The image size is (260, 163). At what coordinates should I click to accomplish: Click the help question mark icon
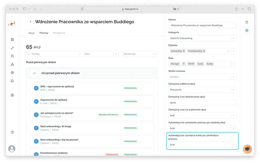[x=12, y=132]
